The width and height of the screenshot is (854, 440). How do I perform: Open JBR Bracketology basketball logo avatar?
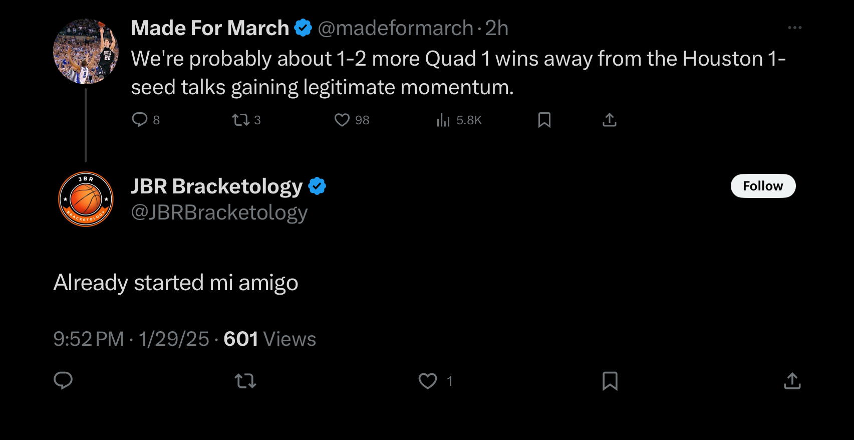(x=86, y=199)
